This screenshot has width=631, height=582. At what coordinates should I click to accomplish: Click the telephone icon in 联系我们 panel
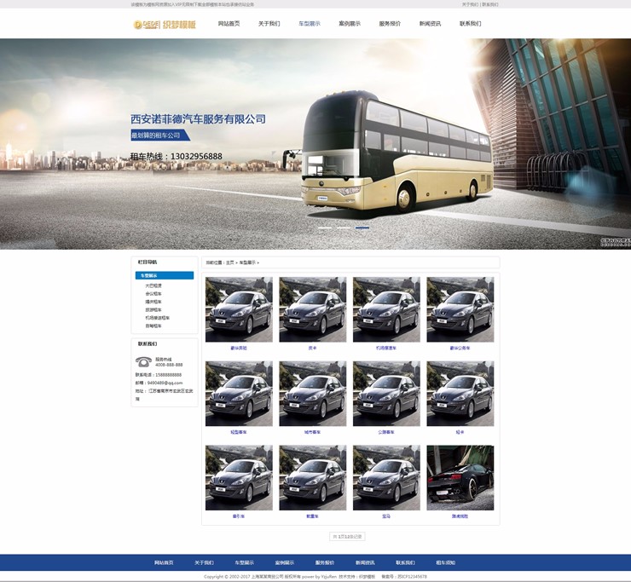[143, 361]
